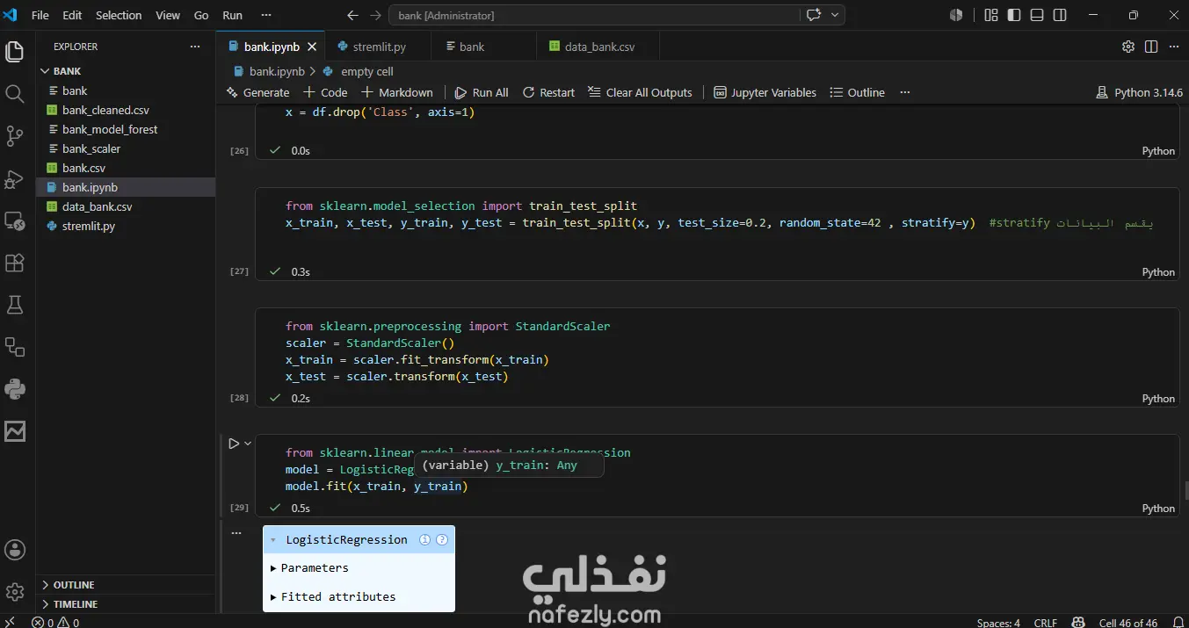Add a Markdown cell

[396, 92]
